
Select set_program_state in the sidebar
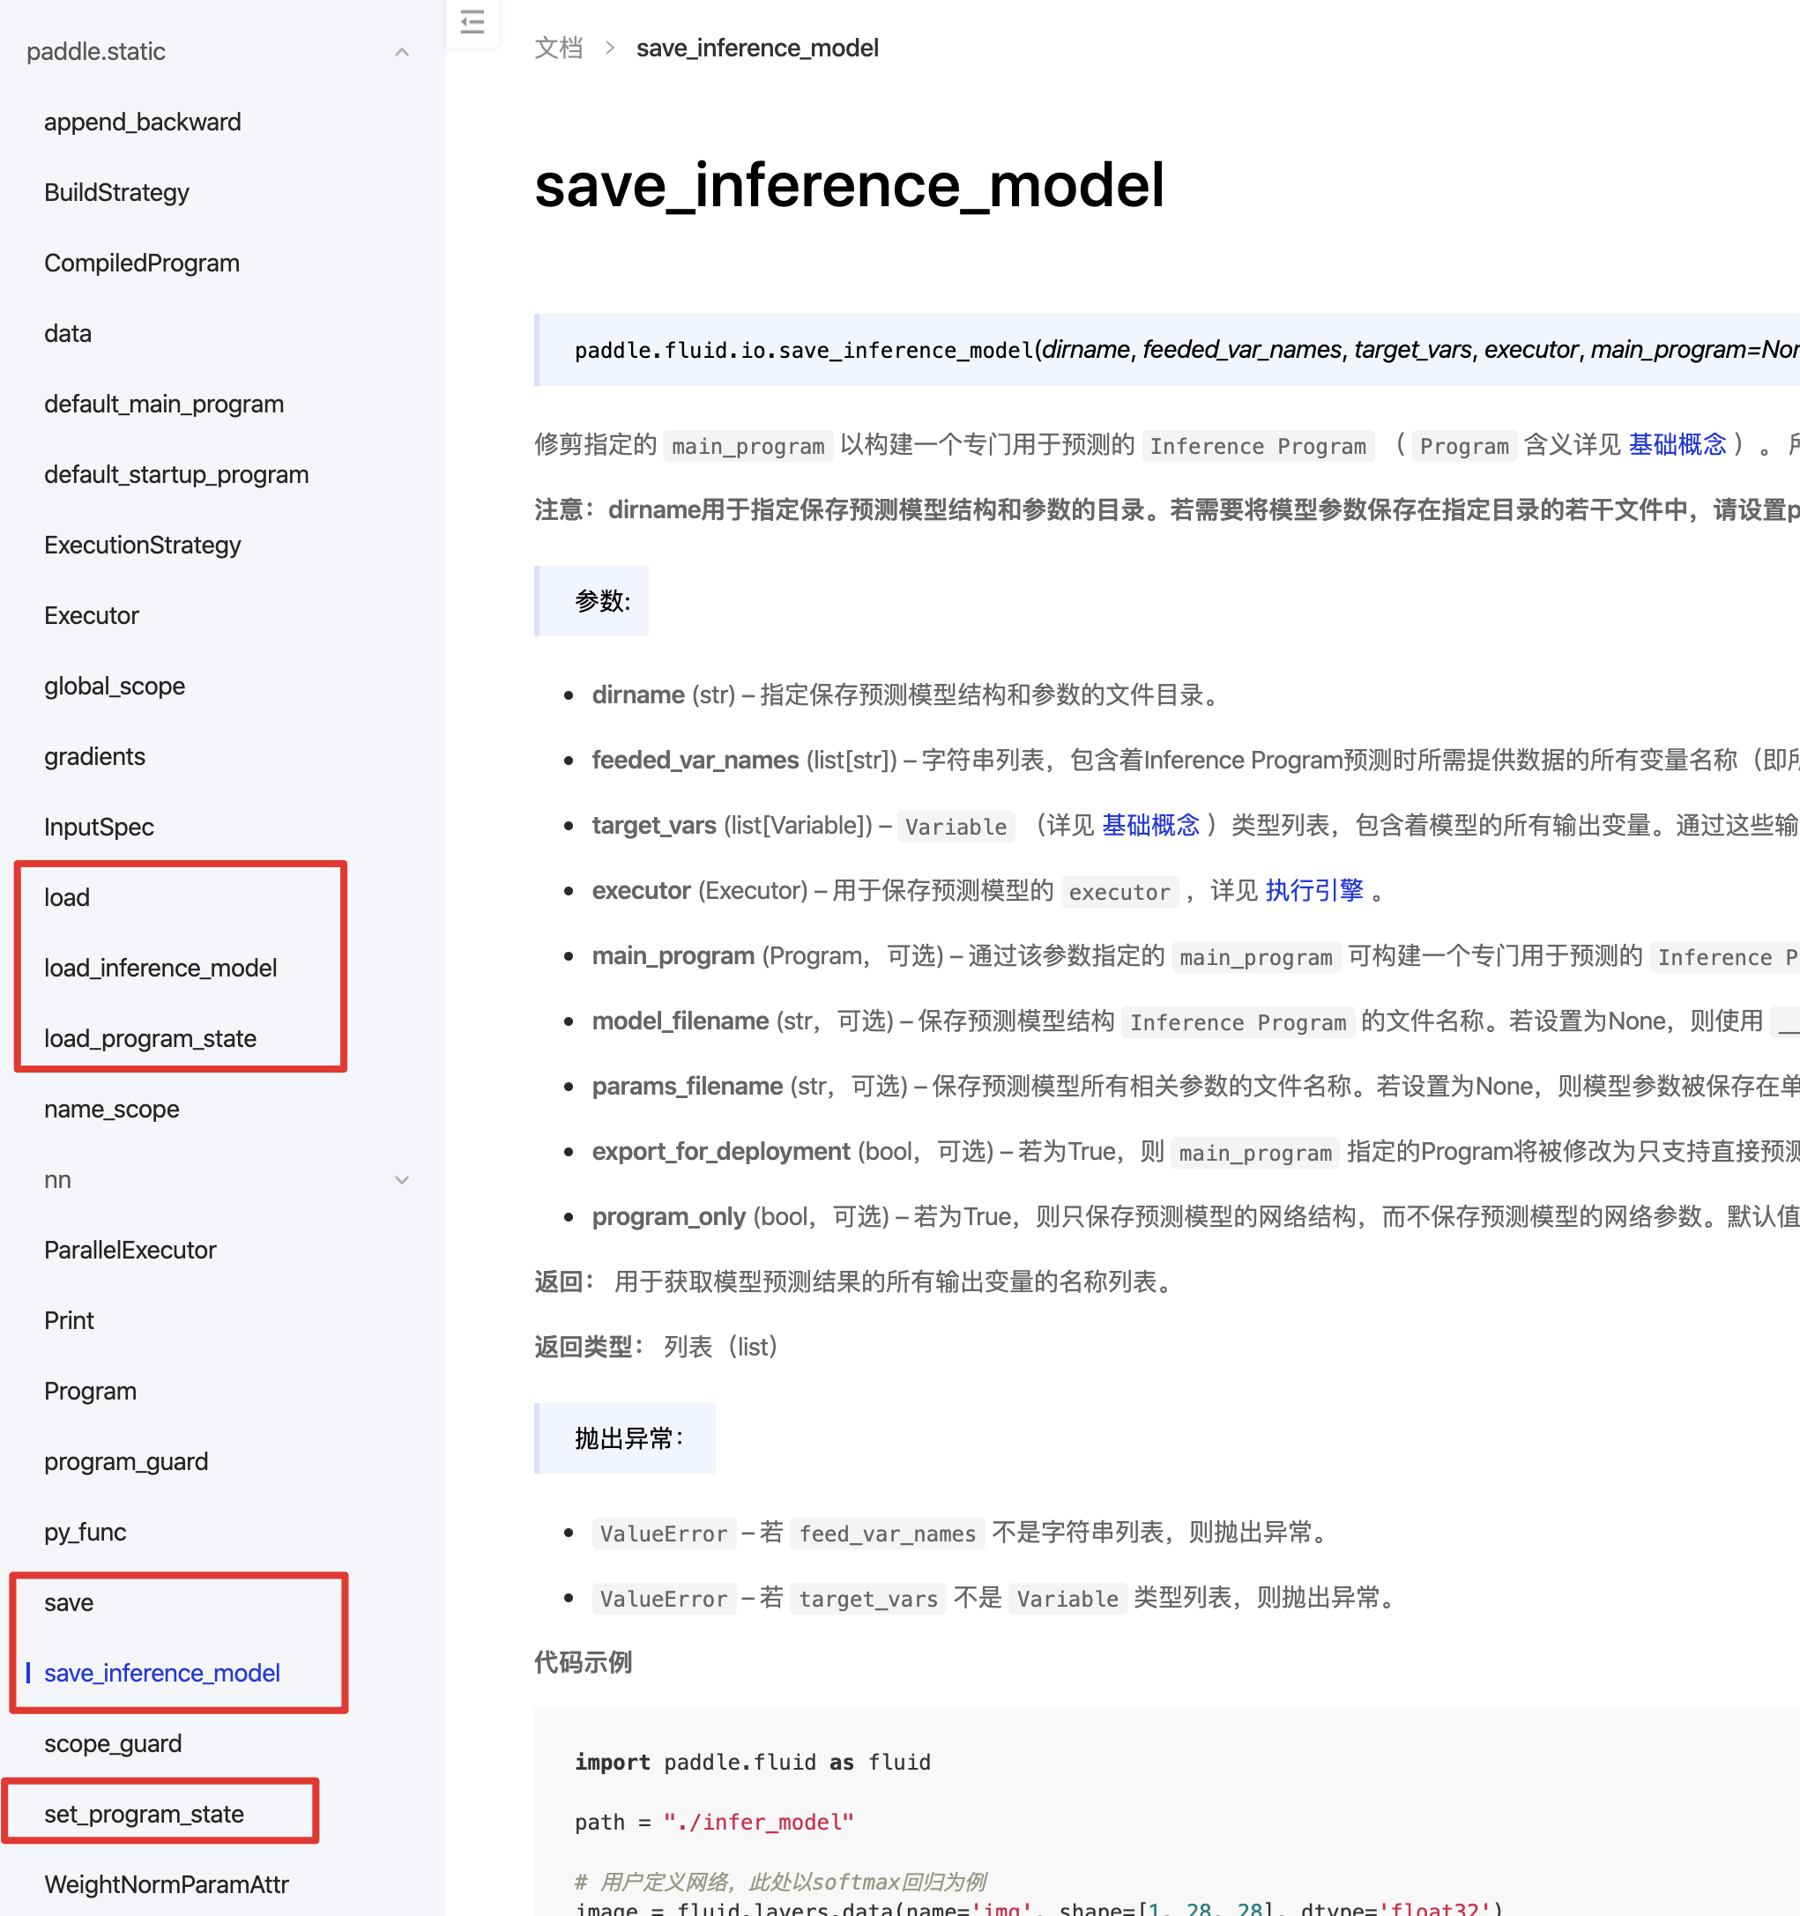pyautogui.click(x=144, y=1814)
